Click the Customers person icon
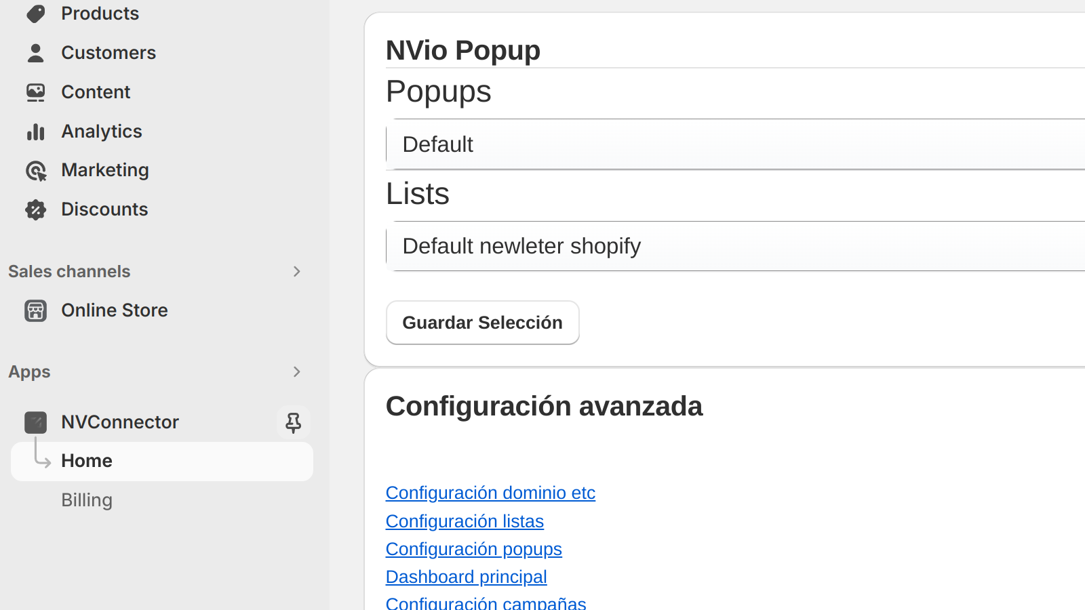Viewport: 1085px width, 610px height. click(x=36, y=53)
